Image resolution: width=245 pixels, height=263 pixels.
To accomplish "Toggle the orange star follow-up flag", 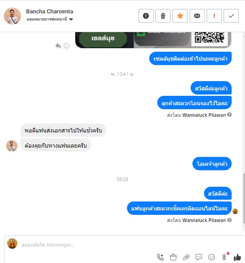I will pyautogui.click(x=180, y=16).
